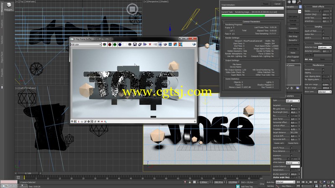
Task: Enable the clipping checkbox
Action: [323, 73]
